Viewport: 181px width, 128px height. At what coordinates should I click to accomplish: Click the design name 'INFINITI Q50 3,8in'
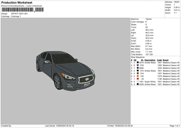(x=19, y=14)
